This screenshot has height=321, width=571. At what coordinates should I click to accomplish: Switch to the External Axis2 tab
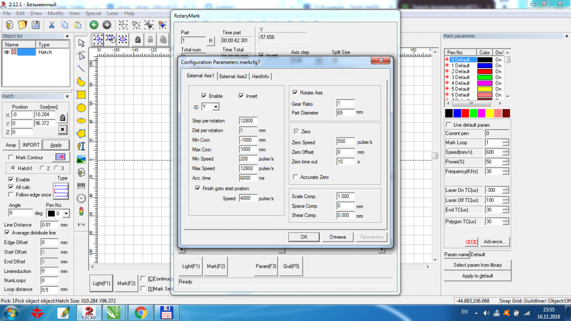[x=233, y=76]
